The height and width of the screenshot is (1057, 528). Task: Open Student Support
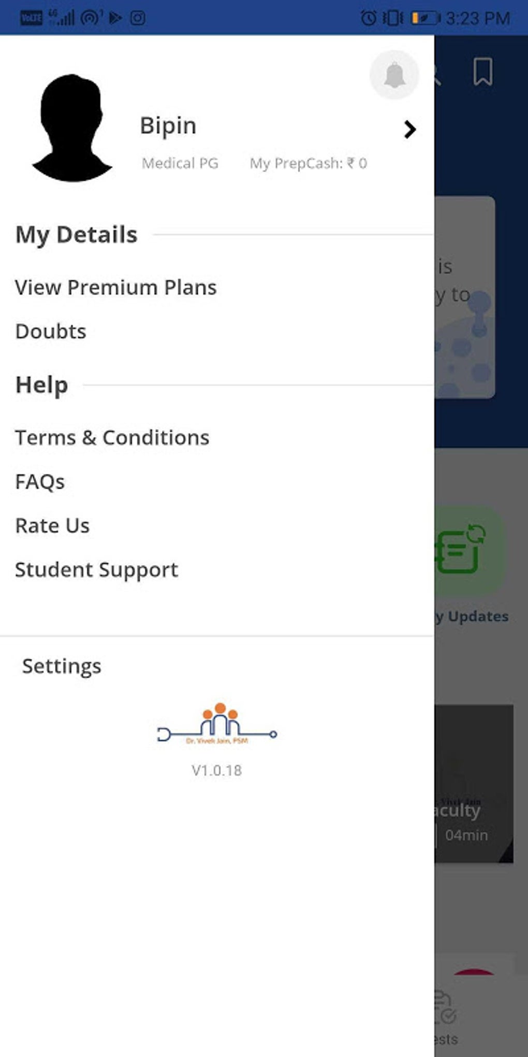(96, 570)
